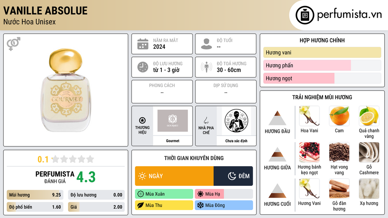Click the Perfumista score 4.3
Screen dimensions: 388x218
(x=86, y=177)
